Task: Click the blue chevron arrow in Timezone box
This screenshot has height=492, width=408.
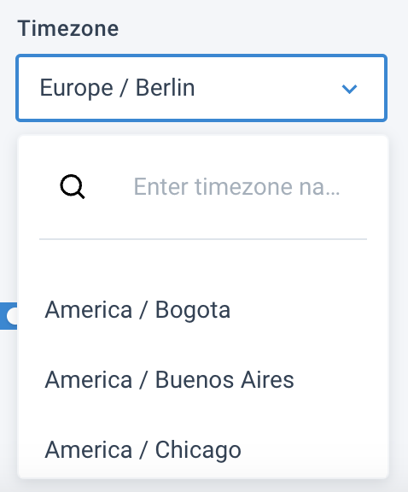Action: tap(349, 89)
